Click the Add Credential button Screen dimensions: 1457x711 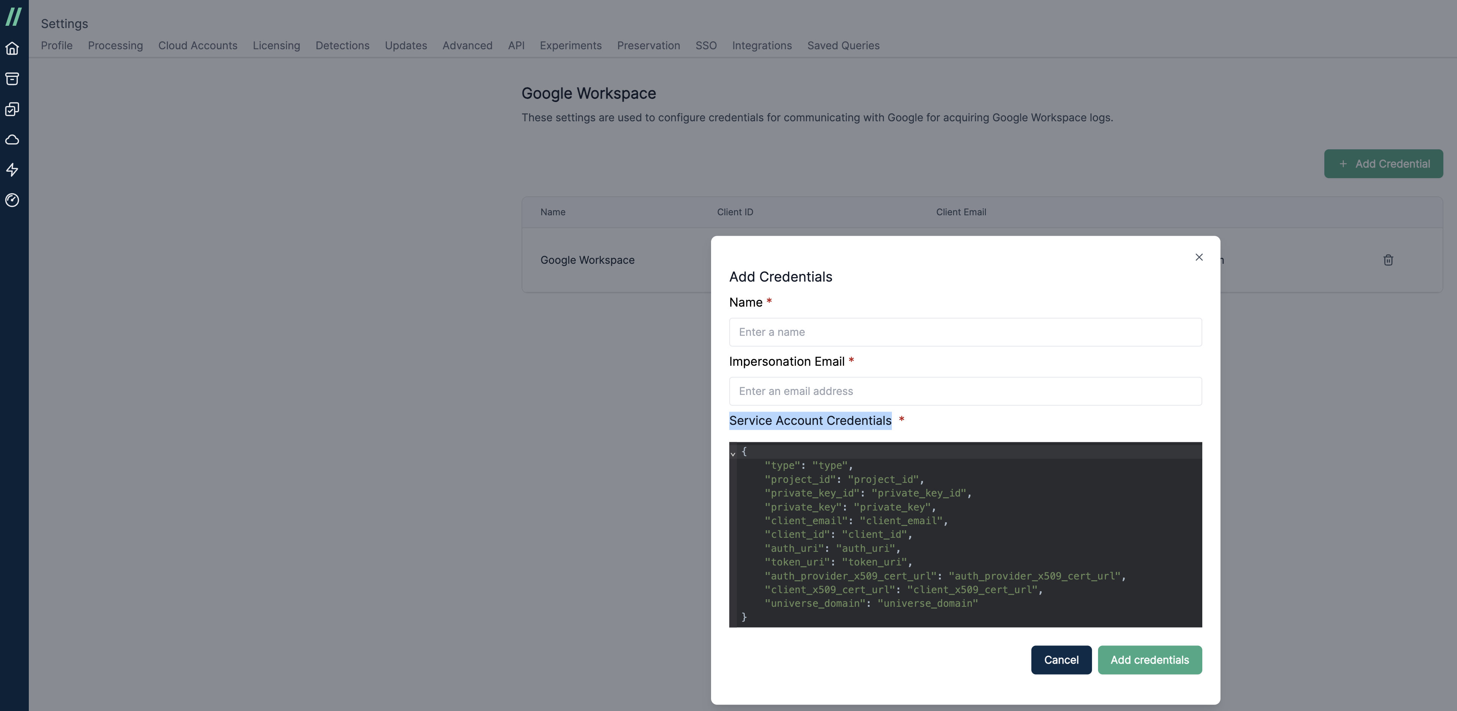point(1383,164)
